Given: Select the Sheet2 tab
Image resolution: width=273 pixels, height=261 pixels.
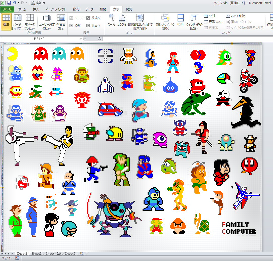Looking at the screenshot, I should click(70, 253).
